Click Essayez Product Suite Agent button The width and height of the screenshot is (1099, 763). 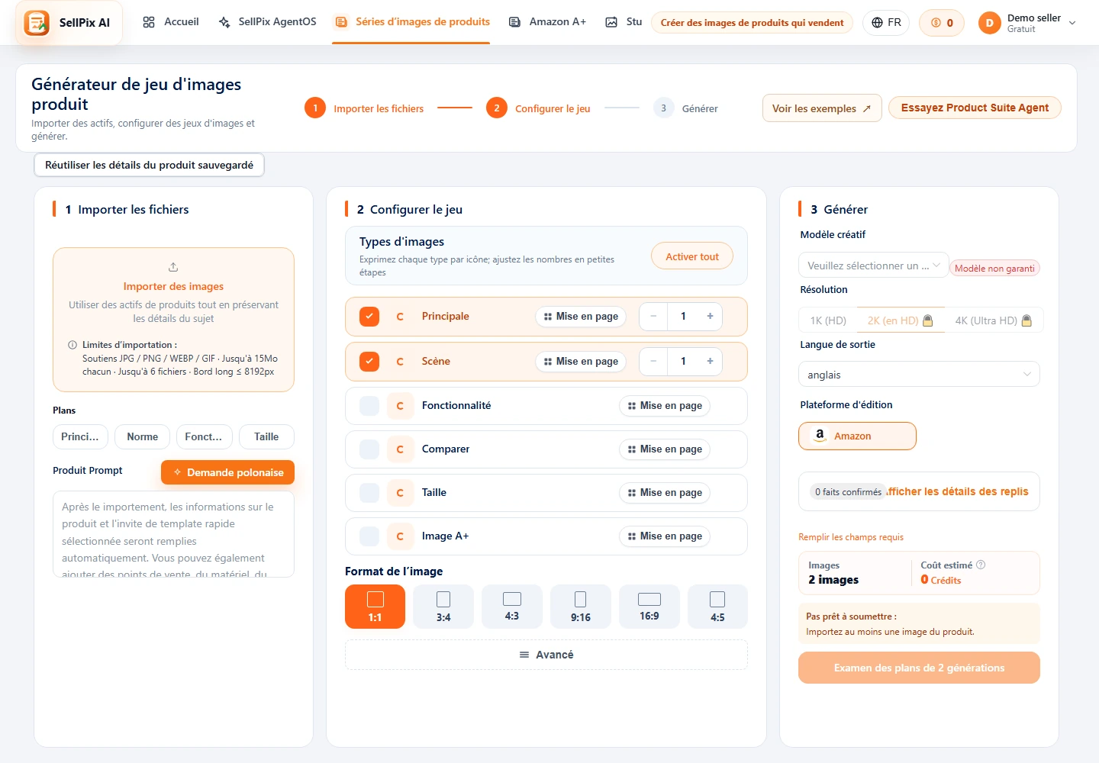pyautogui.click(x=975, y=108)
